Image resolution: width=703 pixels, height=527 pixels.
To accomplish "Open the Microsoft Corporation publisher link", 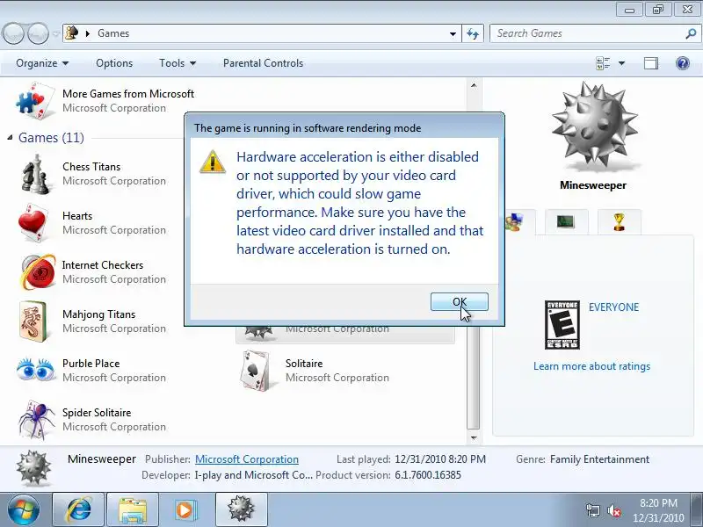I will (247, 459).
